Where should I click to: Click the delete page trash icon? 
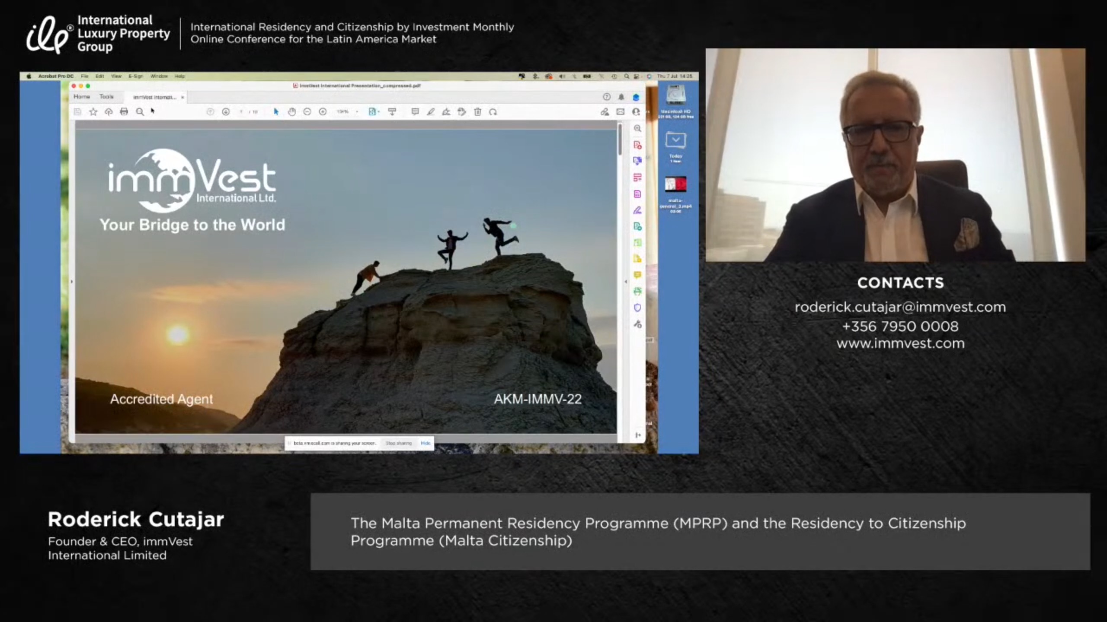pyautogui.click(x=477, y=112)
